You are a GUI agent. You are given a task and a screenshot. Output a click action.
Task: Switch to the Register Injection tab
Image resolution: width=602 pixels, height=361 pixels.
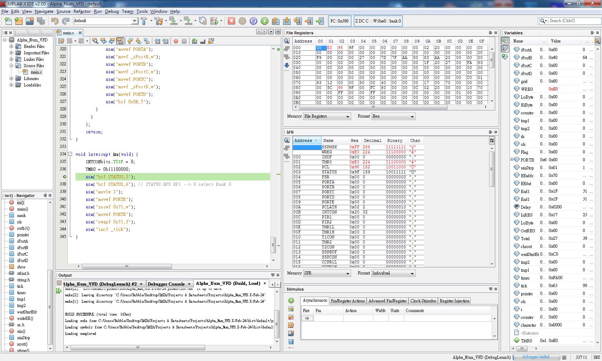pos(454,301)
